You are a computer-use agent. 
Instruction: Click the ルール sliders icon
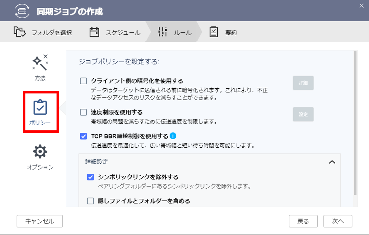(162, 32)
